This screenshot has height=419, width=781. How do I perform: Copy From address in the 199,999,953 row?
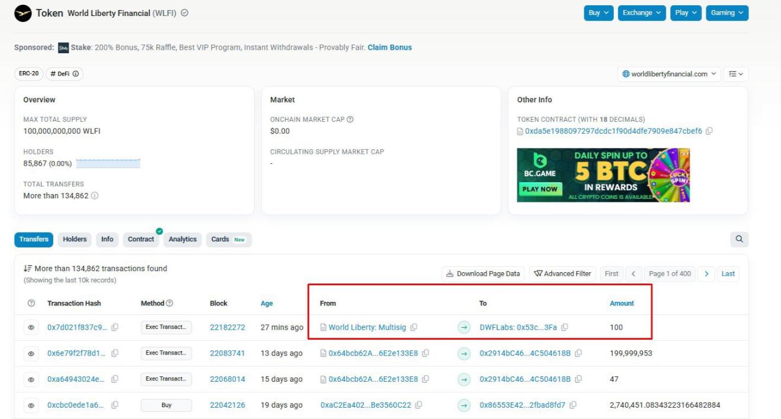pyautogui.click(x=425, y=353)
